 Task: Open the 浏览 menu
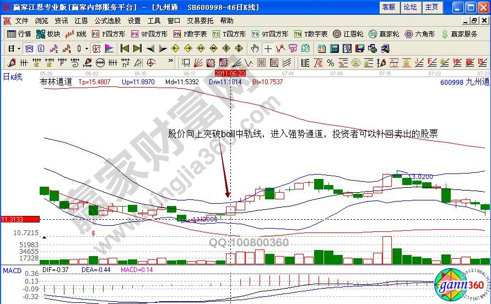tap(41, 21)
